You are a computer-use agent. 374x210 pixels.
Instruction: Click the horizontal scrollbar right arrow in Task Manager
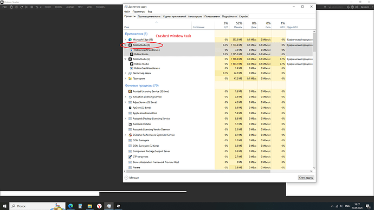tap(311, 171)
